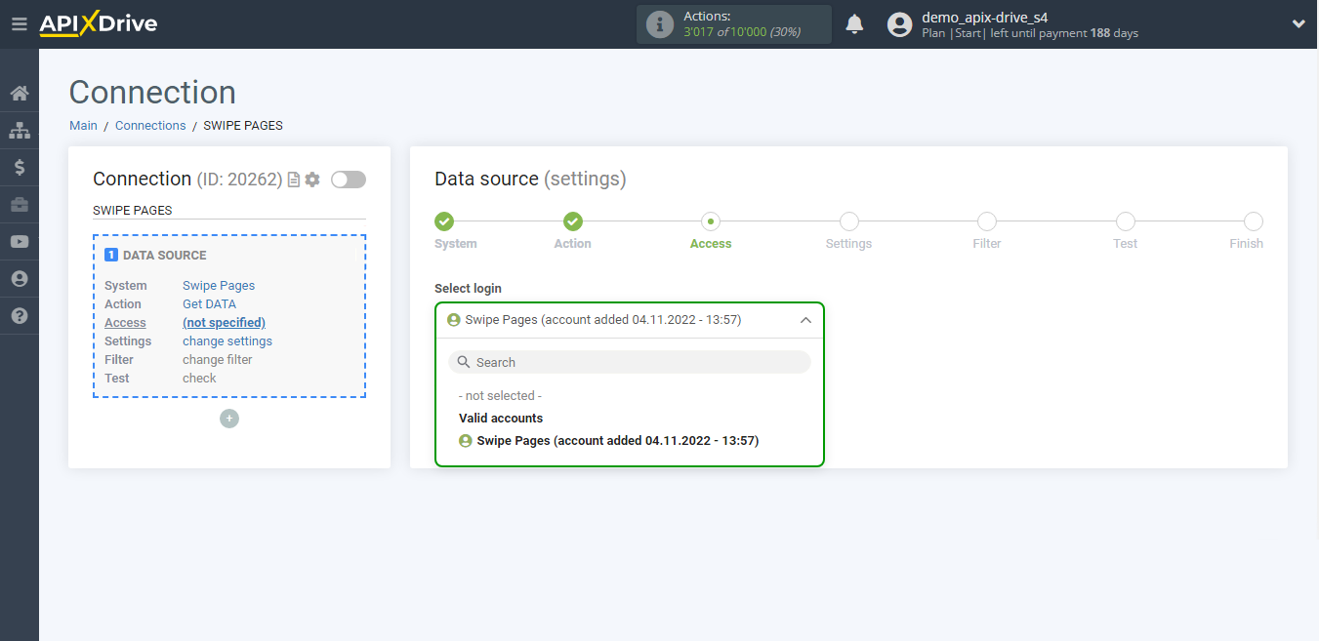Open the briefcase sidebar icon
Viewport: 1319px width, 641px height.
(20, 205)
